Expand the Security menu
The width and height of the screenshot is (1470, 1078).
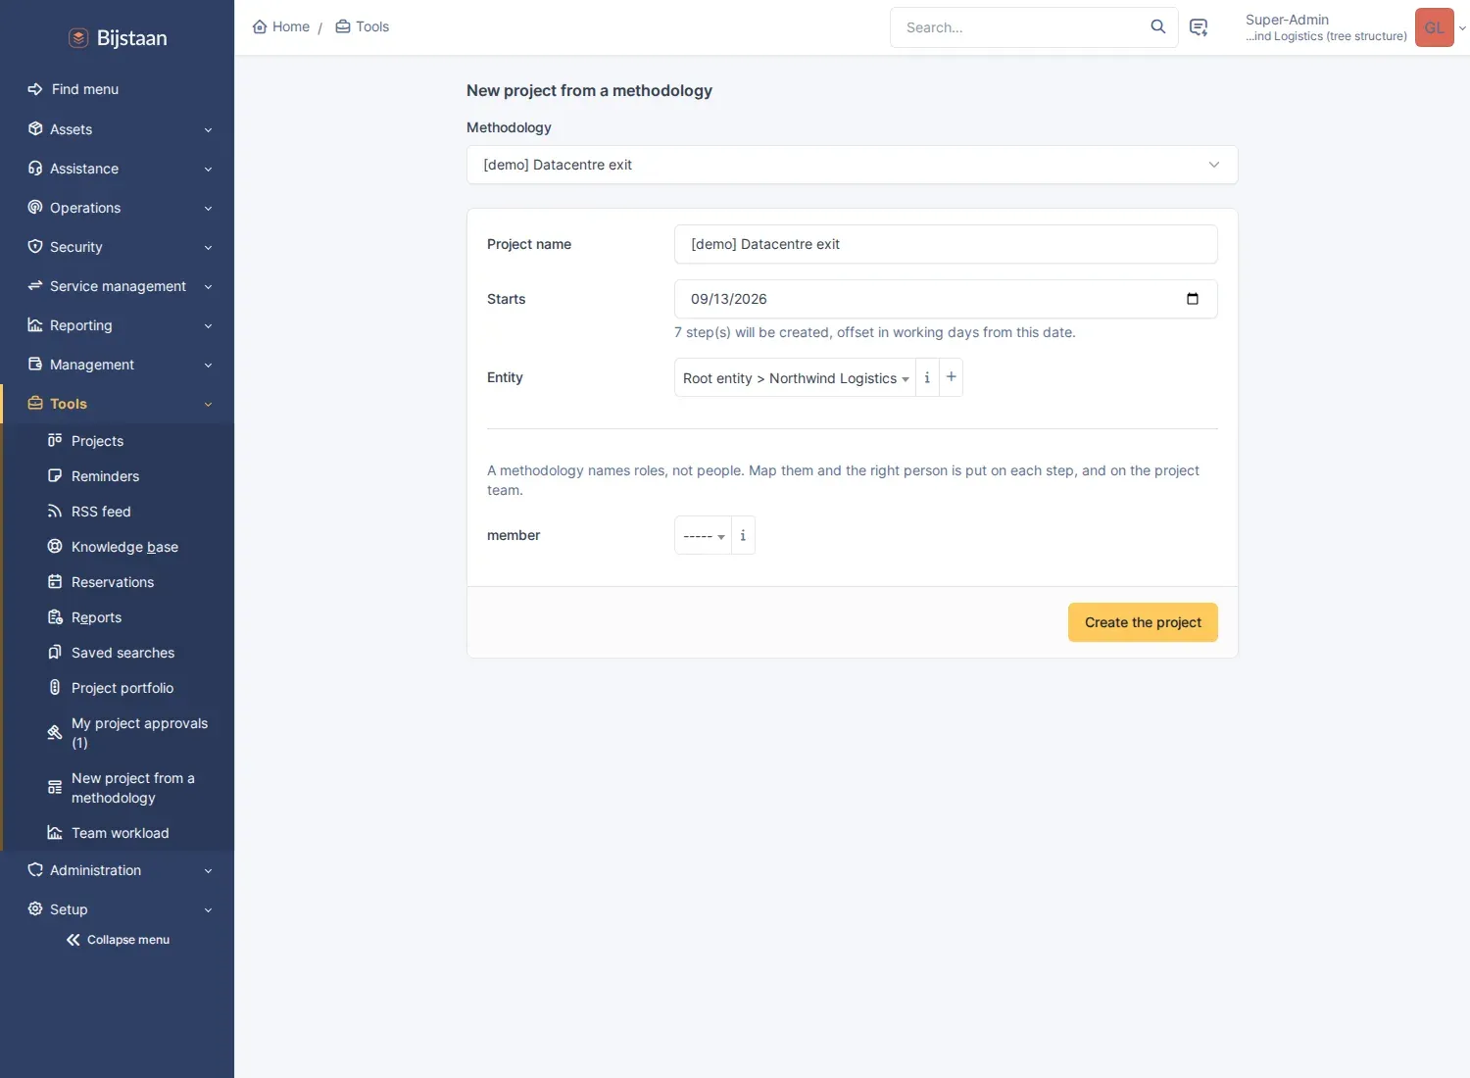tap(118, 247)
